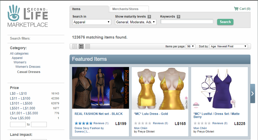Open REAL FASHION Net set product image
Image resolution: width=258 pixels, height=140 pixels.
tap(101, 88)
